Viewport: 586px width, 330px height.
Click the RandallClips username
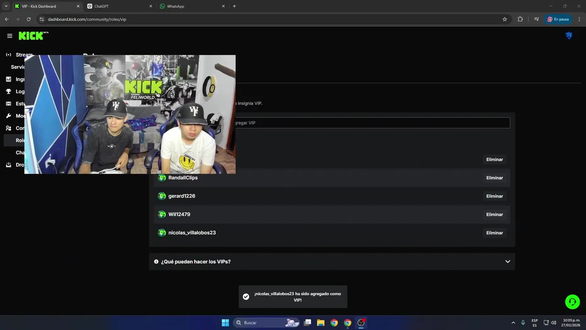tap(183, 178)
